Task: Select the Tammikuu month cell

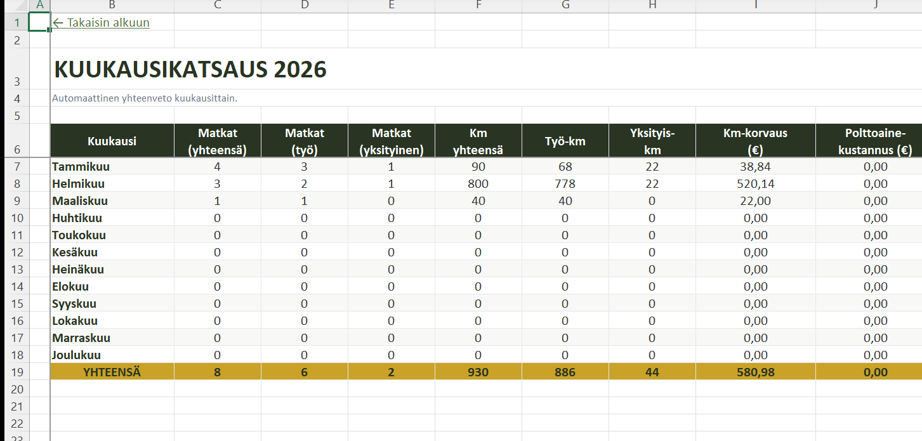Action: point(81,167)
